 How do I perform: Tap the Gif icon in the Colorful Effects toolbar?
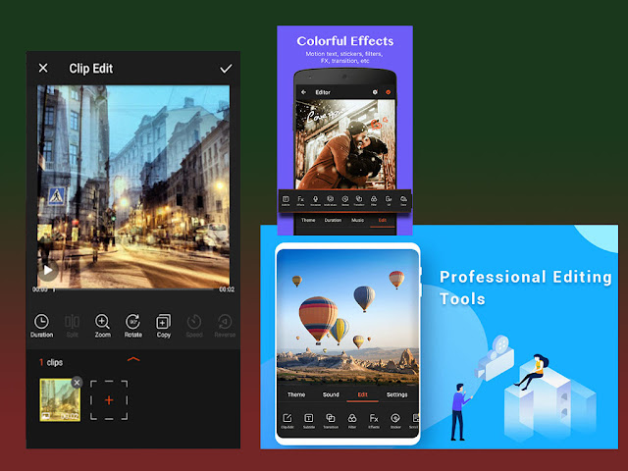pyautogui.click(x=389, y=200)
